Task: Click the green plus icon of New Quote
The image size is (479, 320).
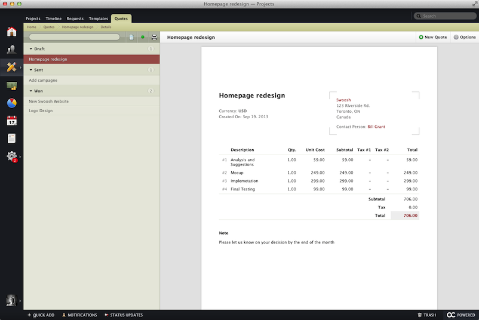Action: point(421,37)
